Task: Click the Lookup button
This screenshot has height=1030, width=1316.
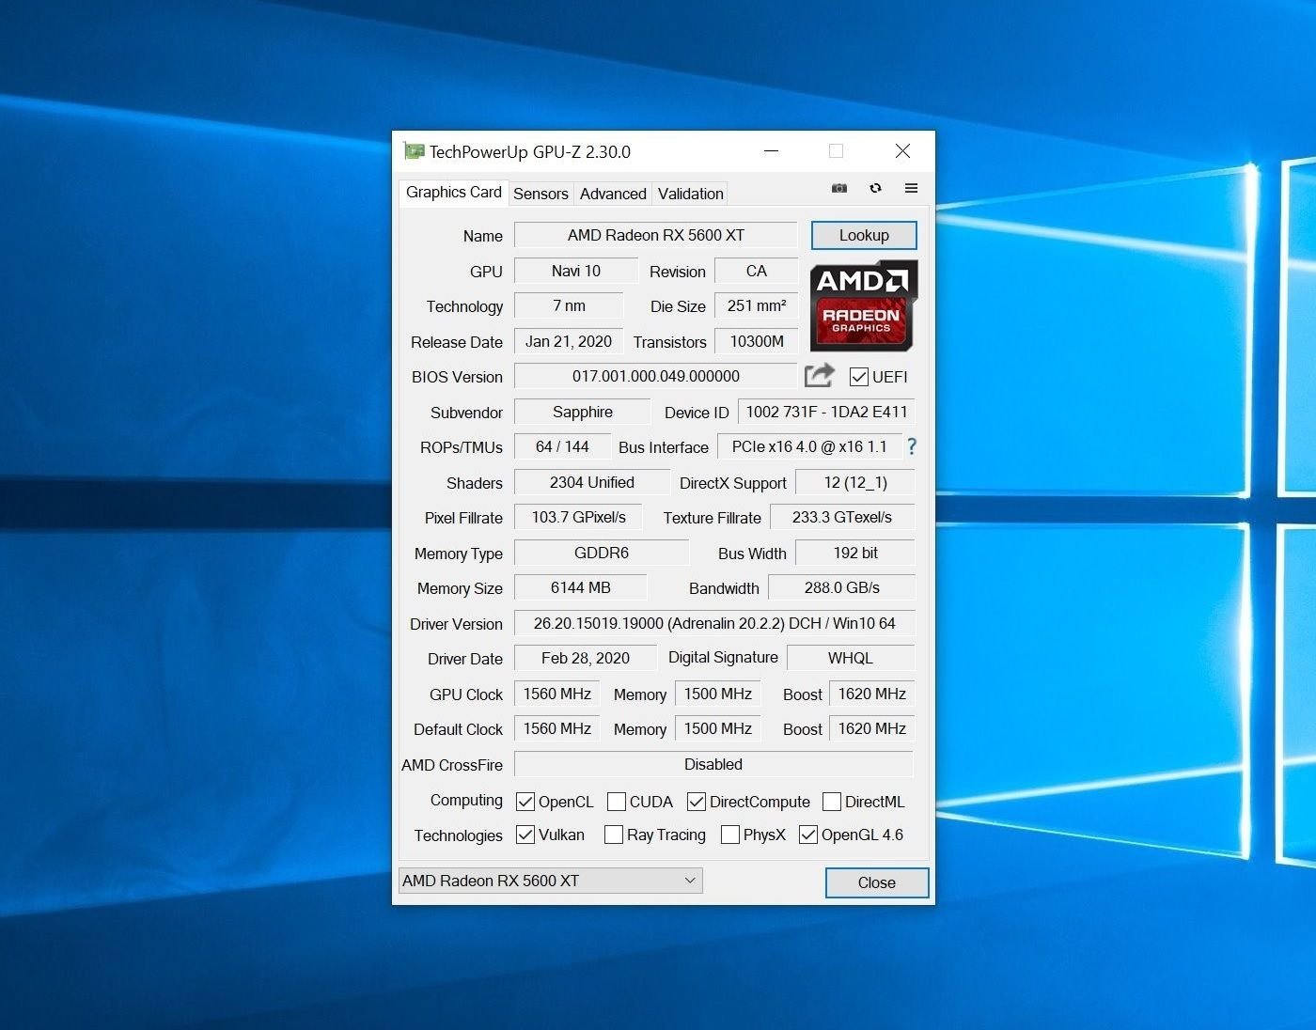Action: [864, 235]
